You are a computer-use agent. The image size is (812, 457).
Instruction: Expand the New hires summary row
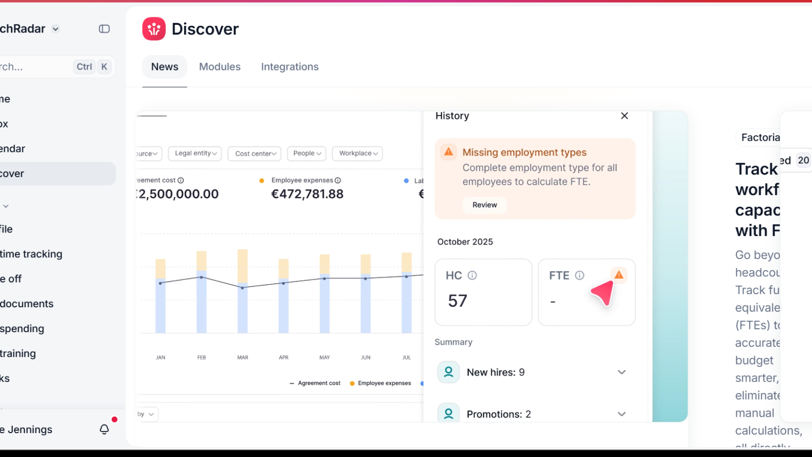coord(621,372)
